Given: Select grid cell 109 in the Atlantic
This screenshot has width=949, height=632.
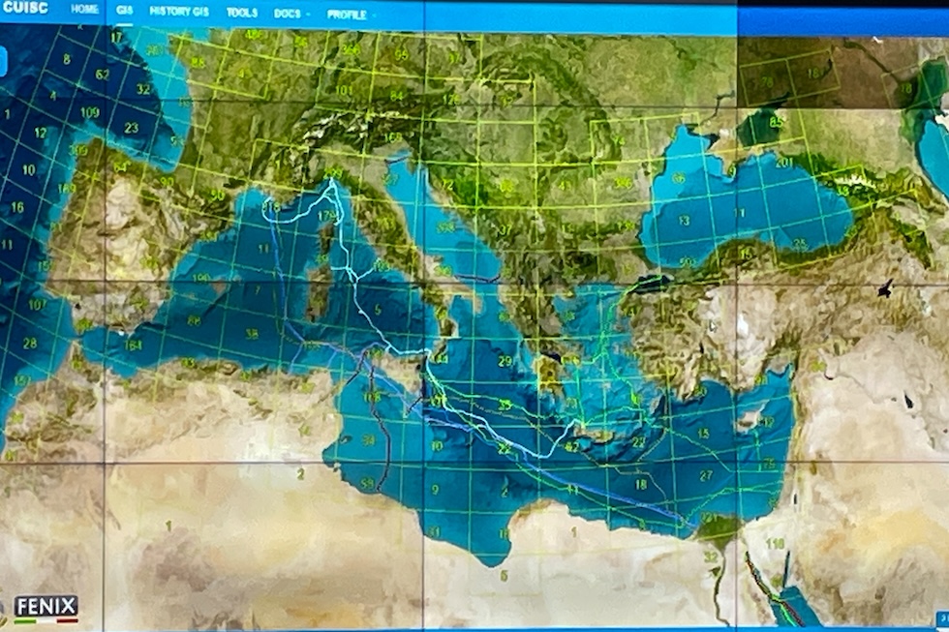Looking at the screenshot, I should coord(90,112).
